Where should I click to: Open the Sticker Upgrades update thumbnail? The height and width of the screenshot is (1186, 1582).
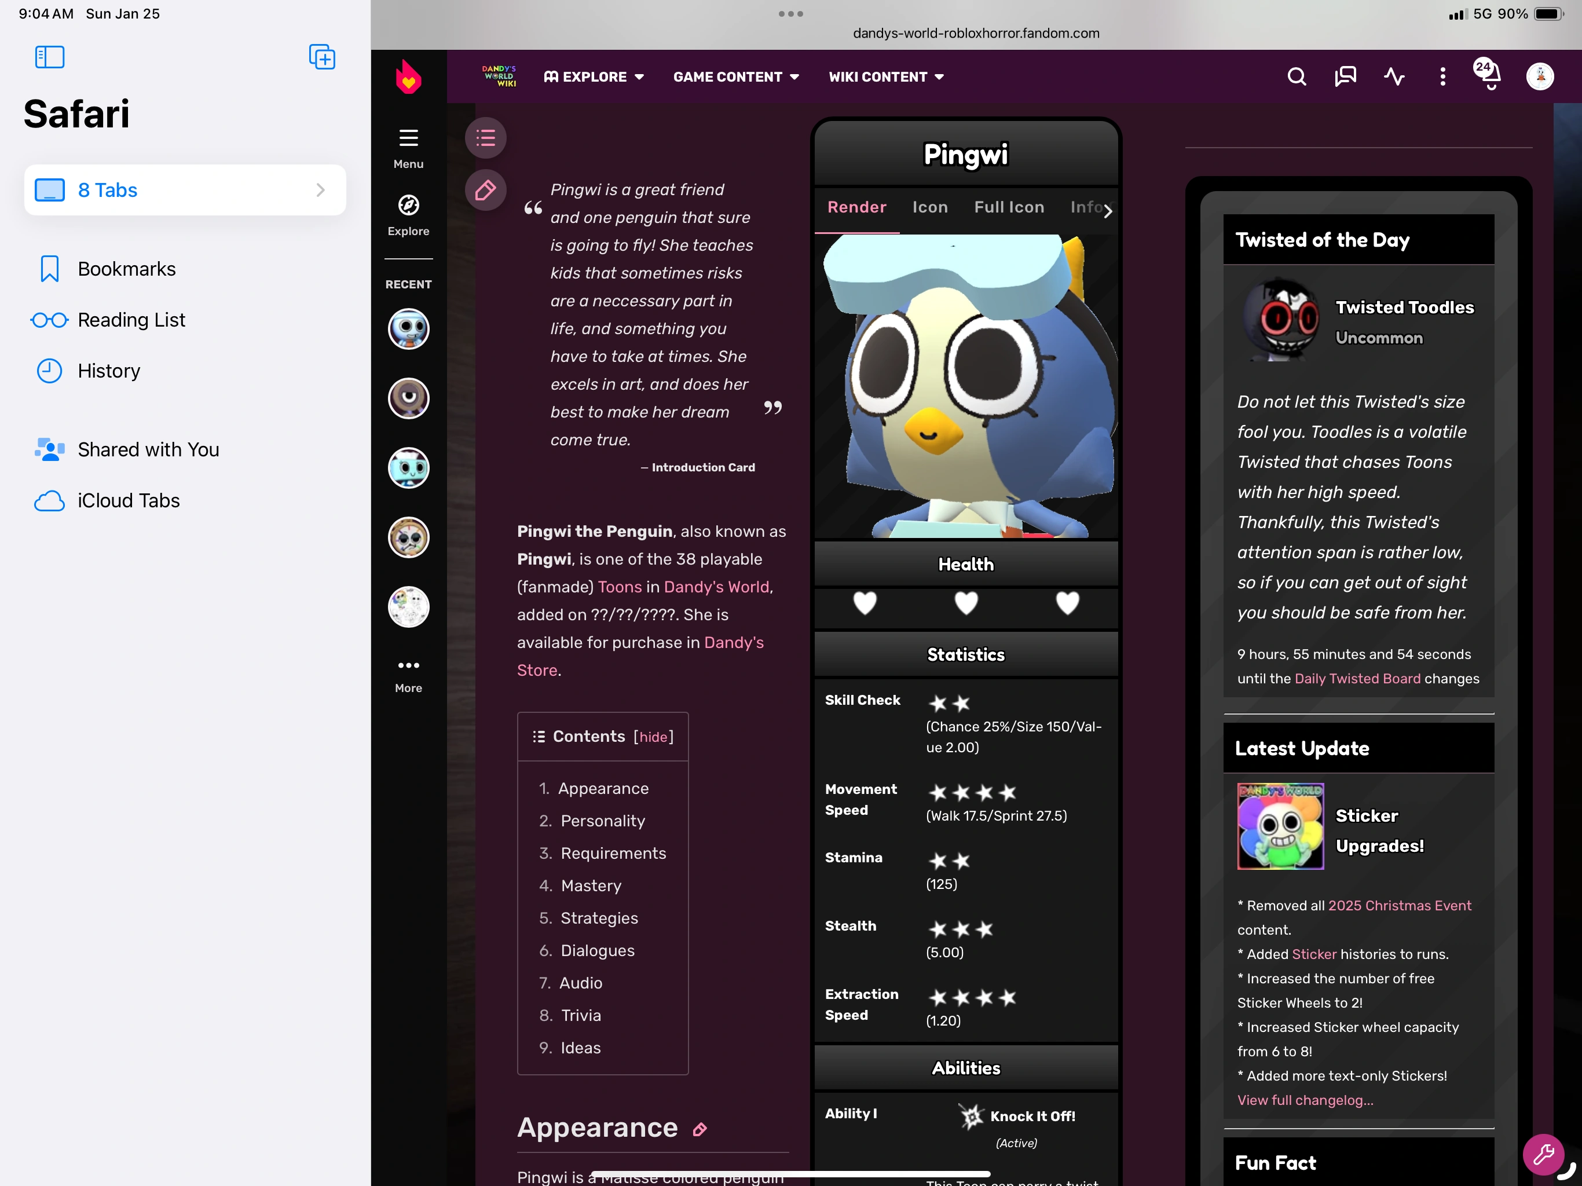pos(1280,826)
